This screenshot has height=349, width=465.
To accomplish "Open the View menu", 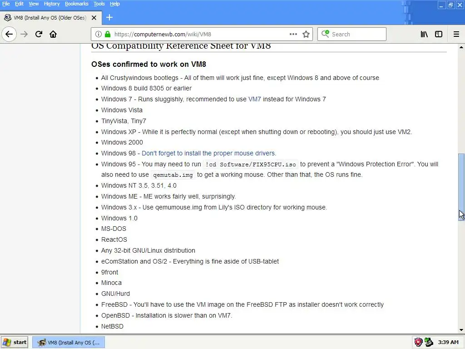I will [34, 4].
